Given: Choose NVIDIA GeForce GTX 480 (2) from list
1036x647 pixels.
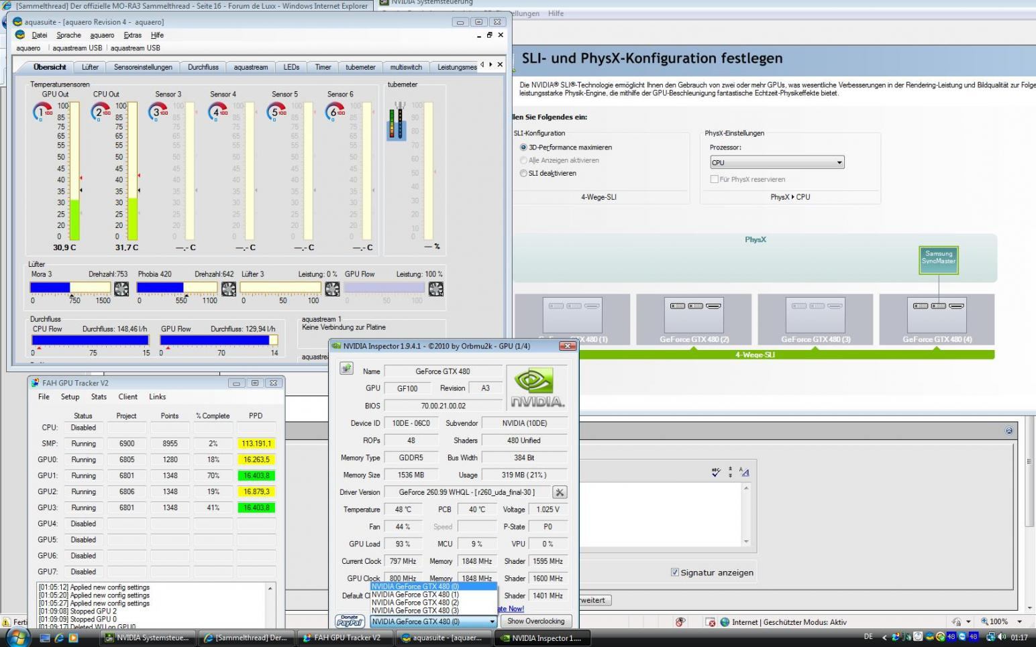Looking at the screenshot, I should tap(433, 603).
